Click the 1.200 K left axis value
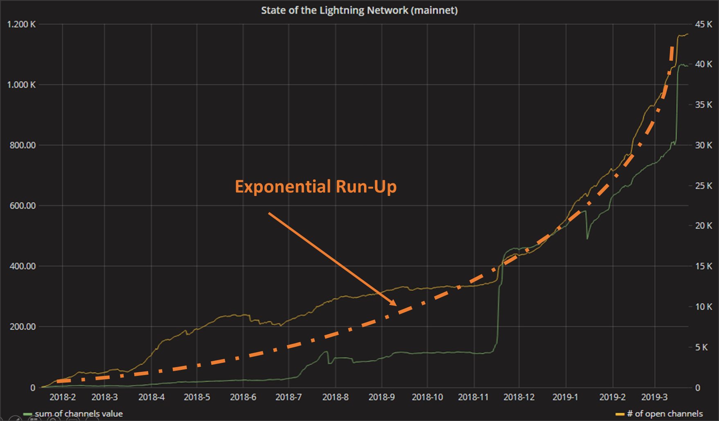 (x=21, y=25)
